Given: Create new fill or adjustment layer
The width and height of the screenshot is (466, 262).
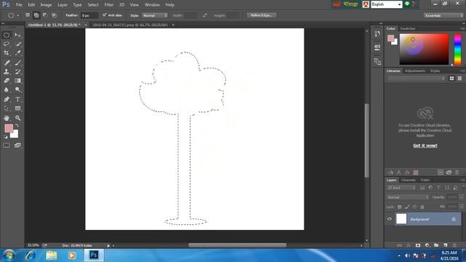Looking at the screenshot, I should point(427,245).
